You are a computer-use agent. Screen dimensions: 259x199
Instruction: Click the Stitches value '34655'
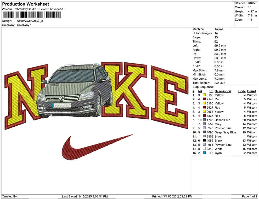[x=252, y=3]
